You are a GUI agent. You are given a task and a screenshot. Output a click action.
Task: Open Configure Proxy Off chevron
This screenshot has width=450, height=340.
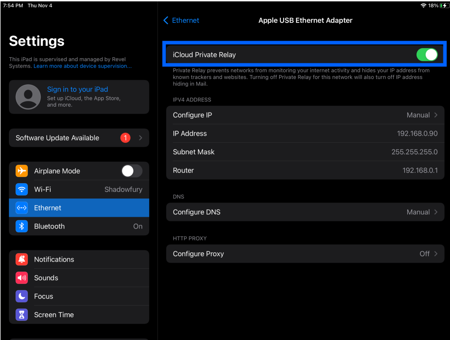pyautogui.click(x=436, y=254)
